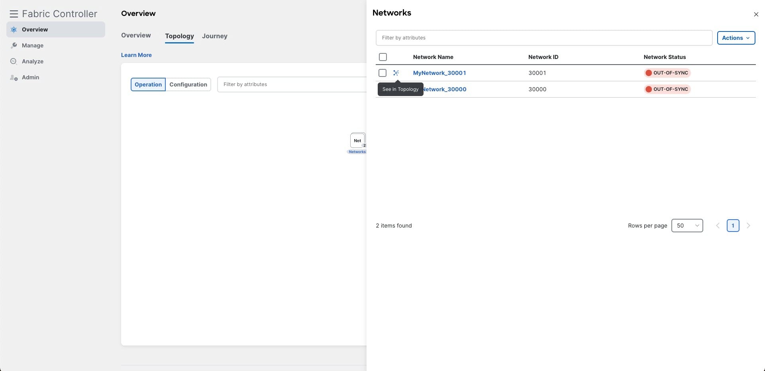Click the Networks label under the node
Screen dimensions: 765x371
point(357,152)
